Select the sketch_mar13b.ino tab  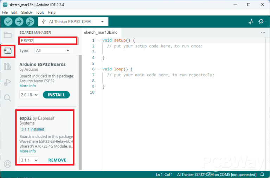click(x=101, y=32)
